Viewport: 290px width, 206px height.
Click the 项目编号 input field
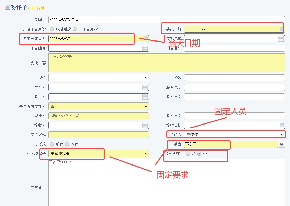click(99, 48)
